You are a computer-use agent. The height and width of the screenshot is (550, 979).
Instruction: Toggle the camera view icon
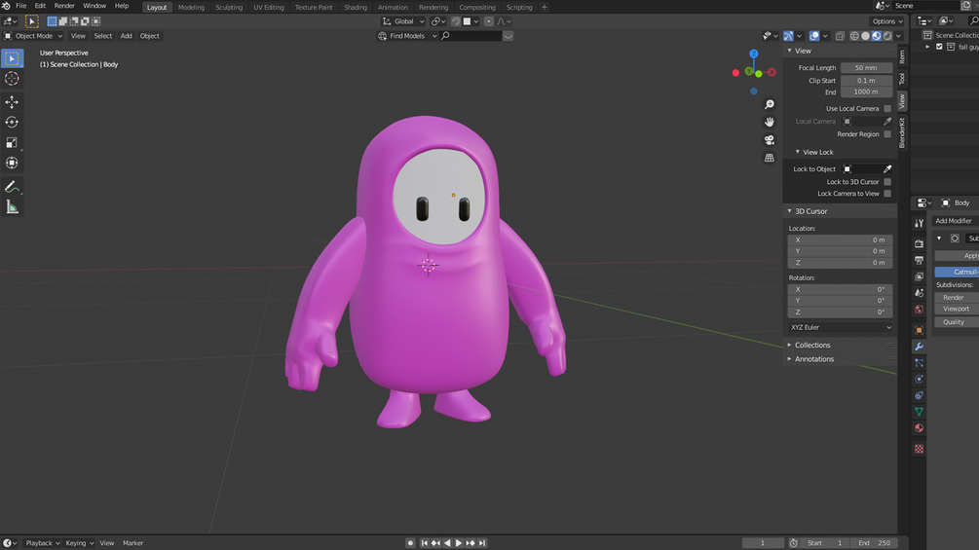click(770, 139)
